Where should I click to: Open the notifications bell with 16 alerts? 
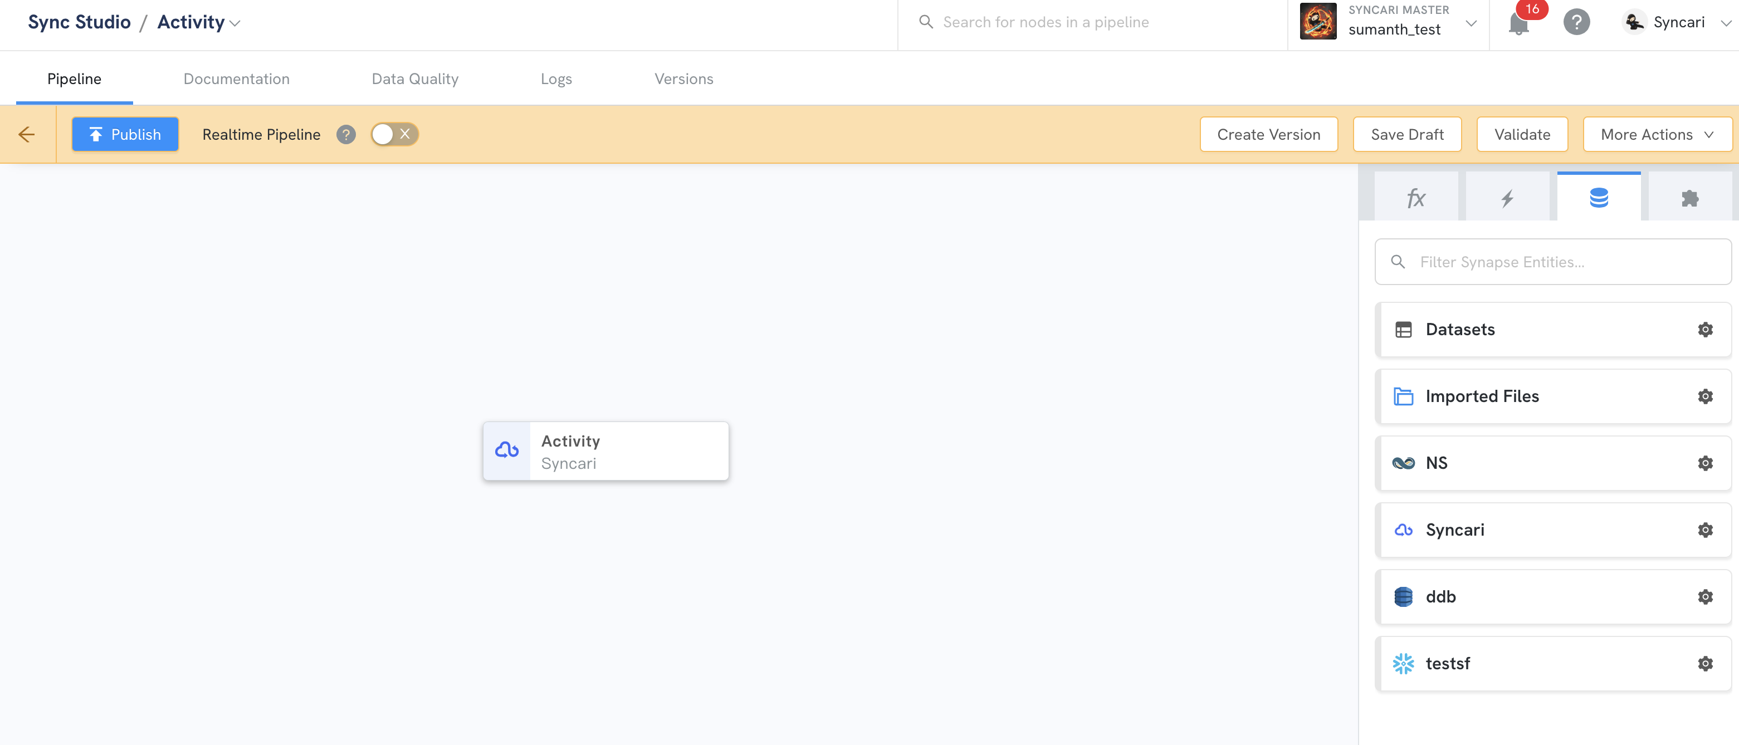(x=1518, y=23)
